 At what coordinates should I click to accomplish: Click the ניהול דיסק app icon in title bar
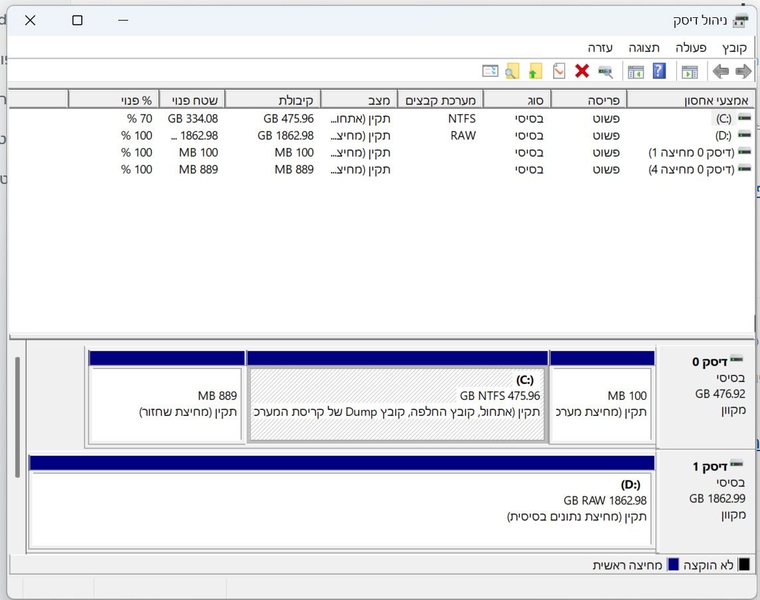click(741, 21)
